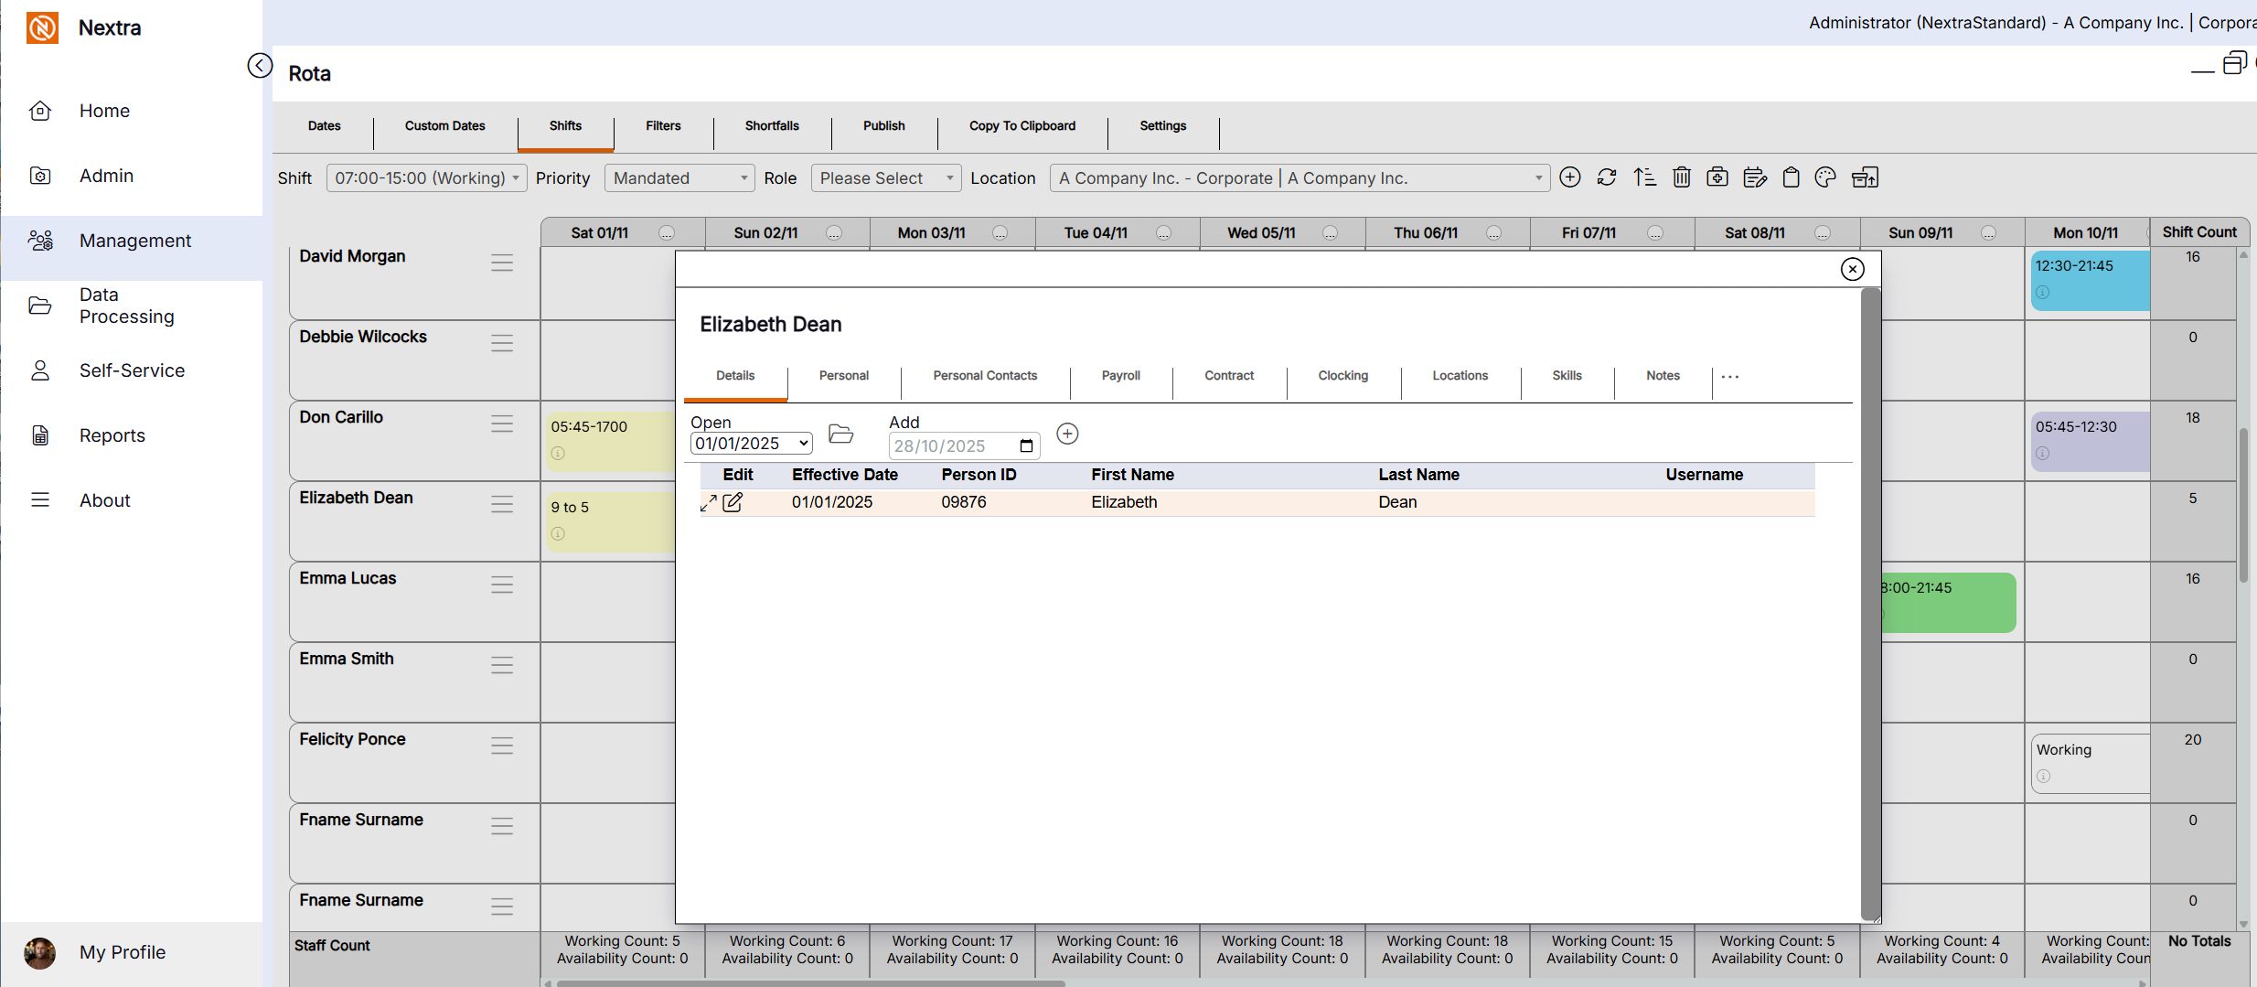
Task: Switch to the Dates tab
Action: point(325,126)
